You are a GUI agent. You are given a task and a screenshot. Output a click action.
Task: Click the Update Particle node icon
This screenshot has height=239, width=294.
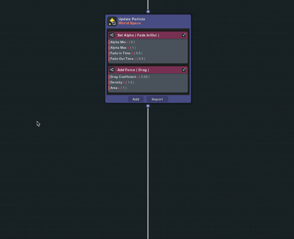click(112, 21)
